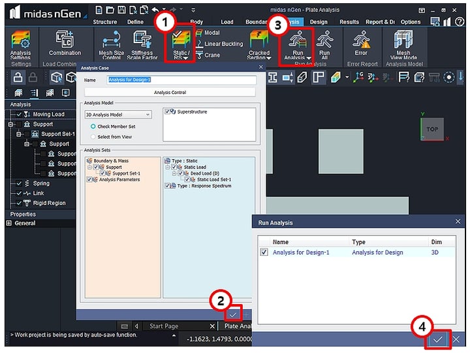Click the first tab icon in Analysis panel
This screenshot has width=470, height=353.
pyautogui.click(x=18, y=93)
